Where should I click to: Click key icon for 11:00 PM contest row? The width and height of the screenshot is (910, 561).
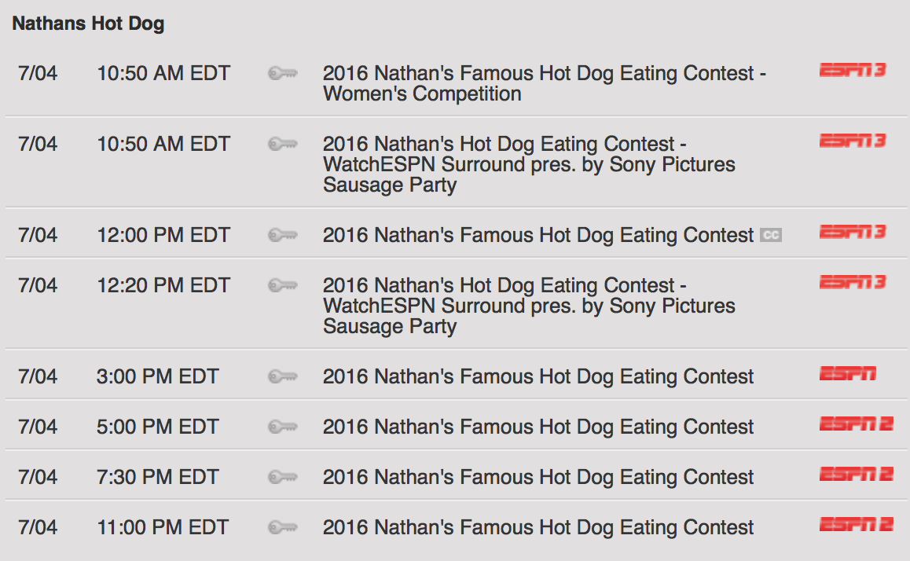click(x=283, y=527)
